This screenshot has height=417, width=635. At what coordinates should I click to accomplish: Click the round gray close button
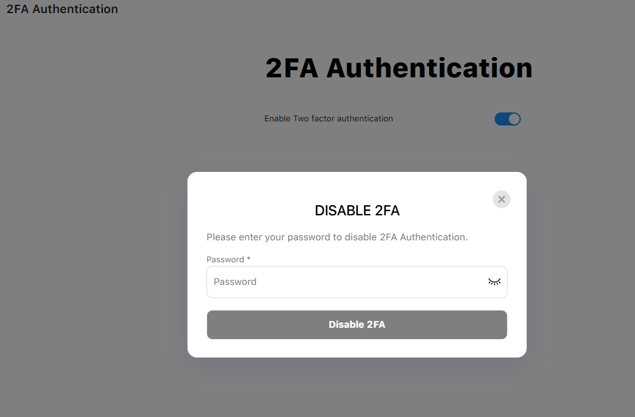pos(502,199)
